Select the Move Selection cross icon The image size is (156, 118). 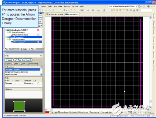click(60, 10)
